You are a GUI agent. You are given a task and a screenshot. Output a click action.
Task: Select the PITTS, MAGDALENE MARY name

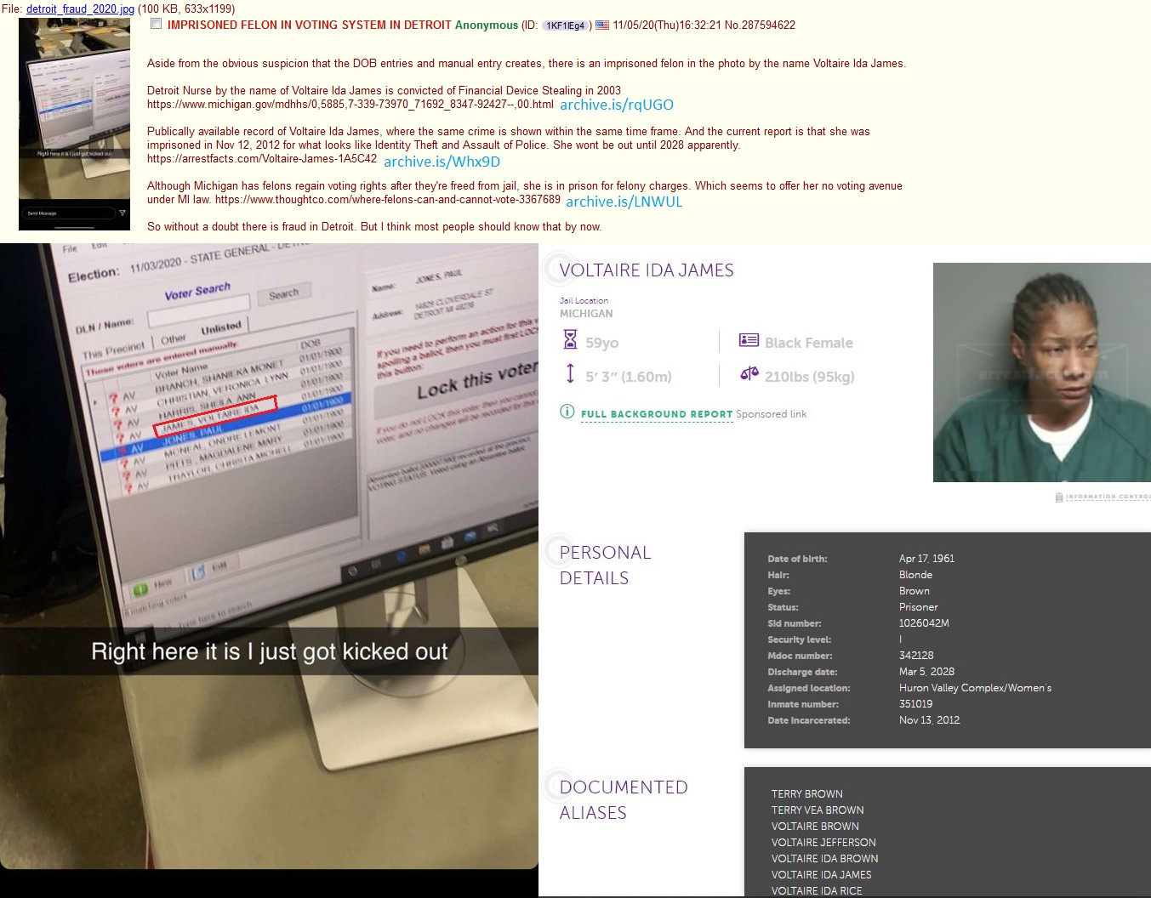pyautogui.click(x=222, y=452)
